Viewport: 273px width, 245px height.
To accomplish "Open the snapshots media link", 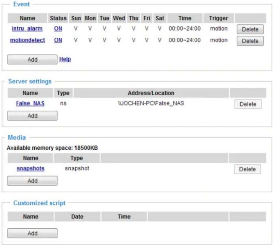I will click(30, 168).
